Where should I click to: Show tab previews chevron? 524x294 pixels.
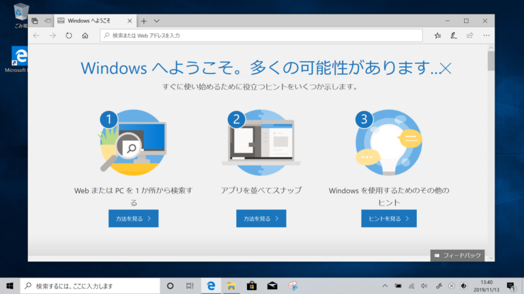coord(156,21)
